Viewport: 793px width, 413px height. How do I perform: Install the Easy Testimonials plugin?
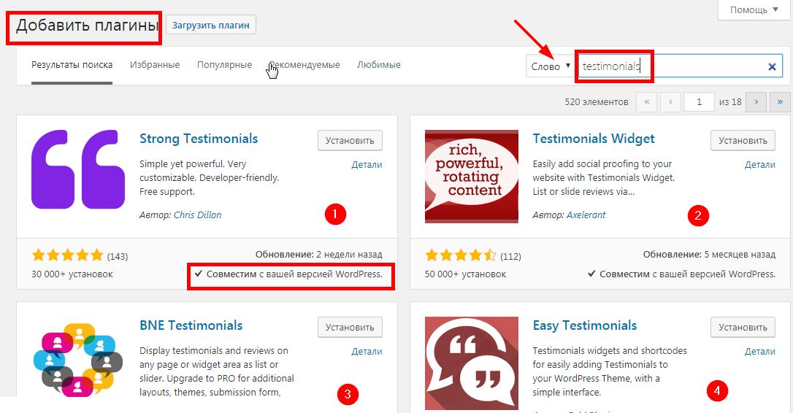point(743,327)
